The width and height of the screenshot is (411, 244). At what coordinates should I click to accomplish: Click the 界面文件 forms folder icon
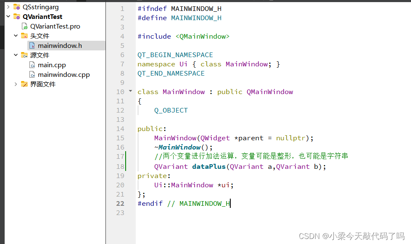(24, 84)
